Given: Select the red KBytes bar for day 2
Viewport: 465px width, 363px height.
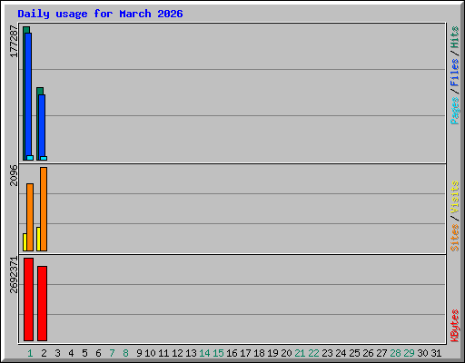Looking at the screenshot, I should 42,303.
